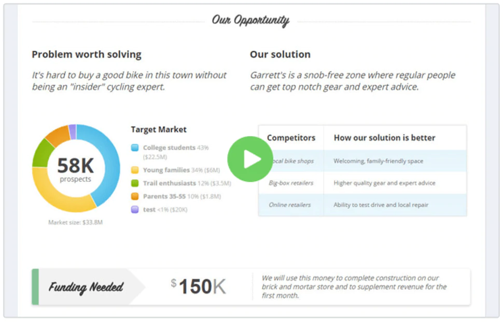Click the Welcoming, family-friendly space cell
503x322 pixels.
coord(378,161)
